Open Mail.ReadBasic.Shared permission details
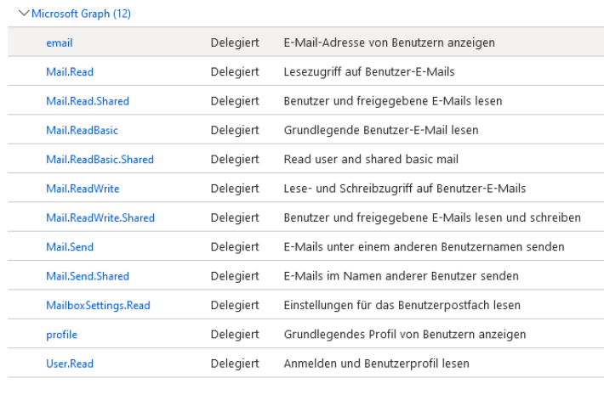The width and height of the screenshot is (604, 395). (x=100, y=159)
